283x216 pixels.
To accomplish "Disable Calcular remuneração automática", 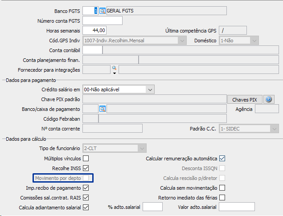I will point(222,159).
